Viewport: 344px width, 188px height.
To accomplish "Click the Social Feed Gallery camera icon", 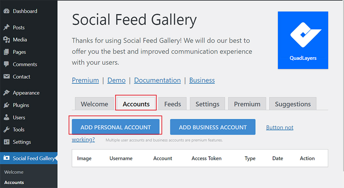I will click(6, 158).
